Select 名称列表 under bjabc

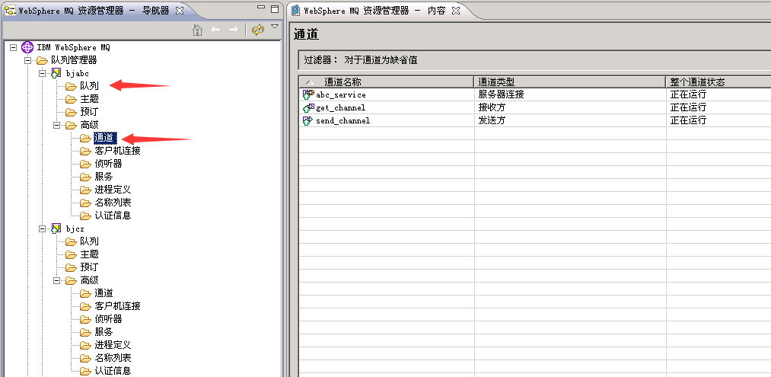[113, 203]
